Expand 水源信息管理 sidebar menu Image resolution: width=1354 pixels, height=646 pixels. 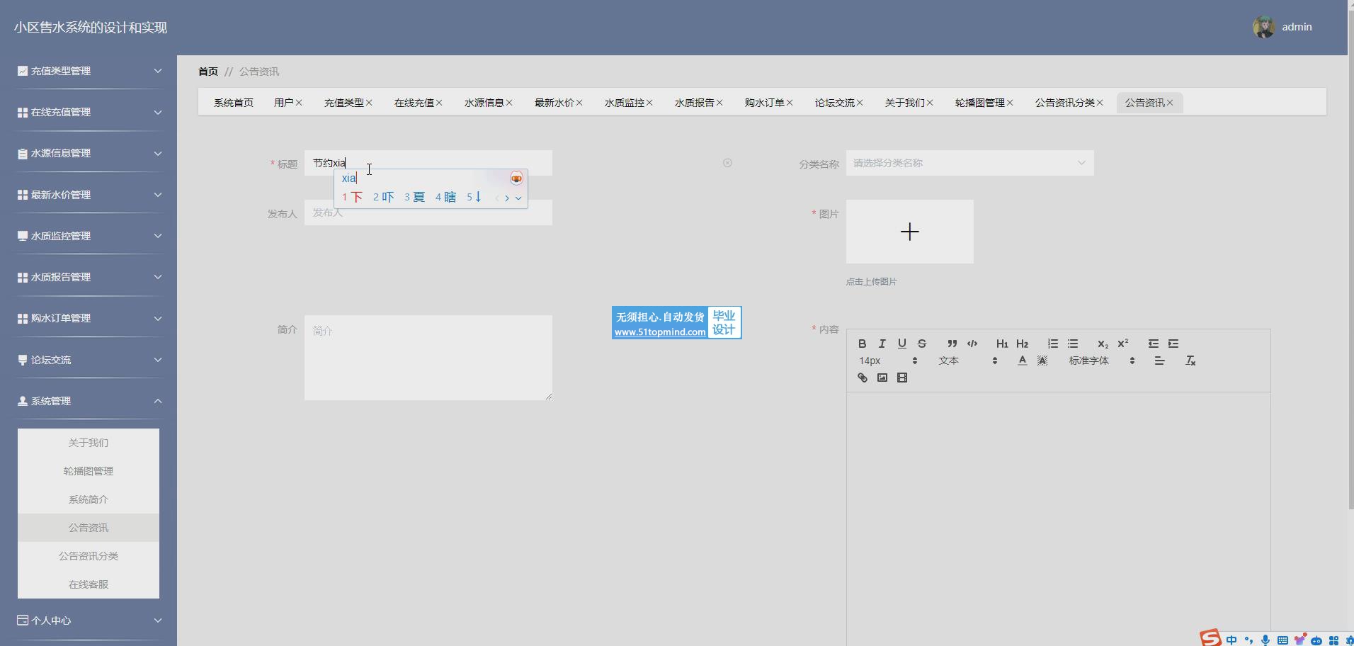pos(89,153)
